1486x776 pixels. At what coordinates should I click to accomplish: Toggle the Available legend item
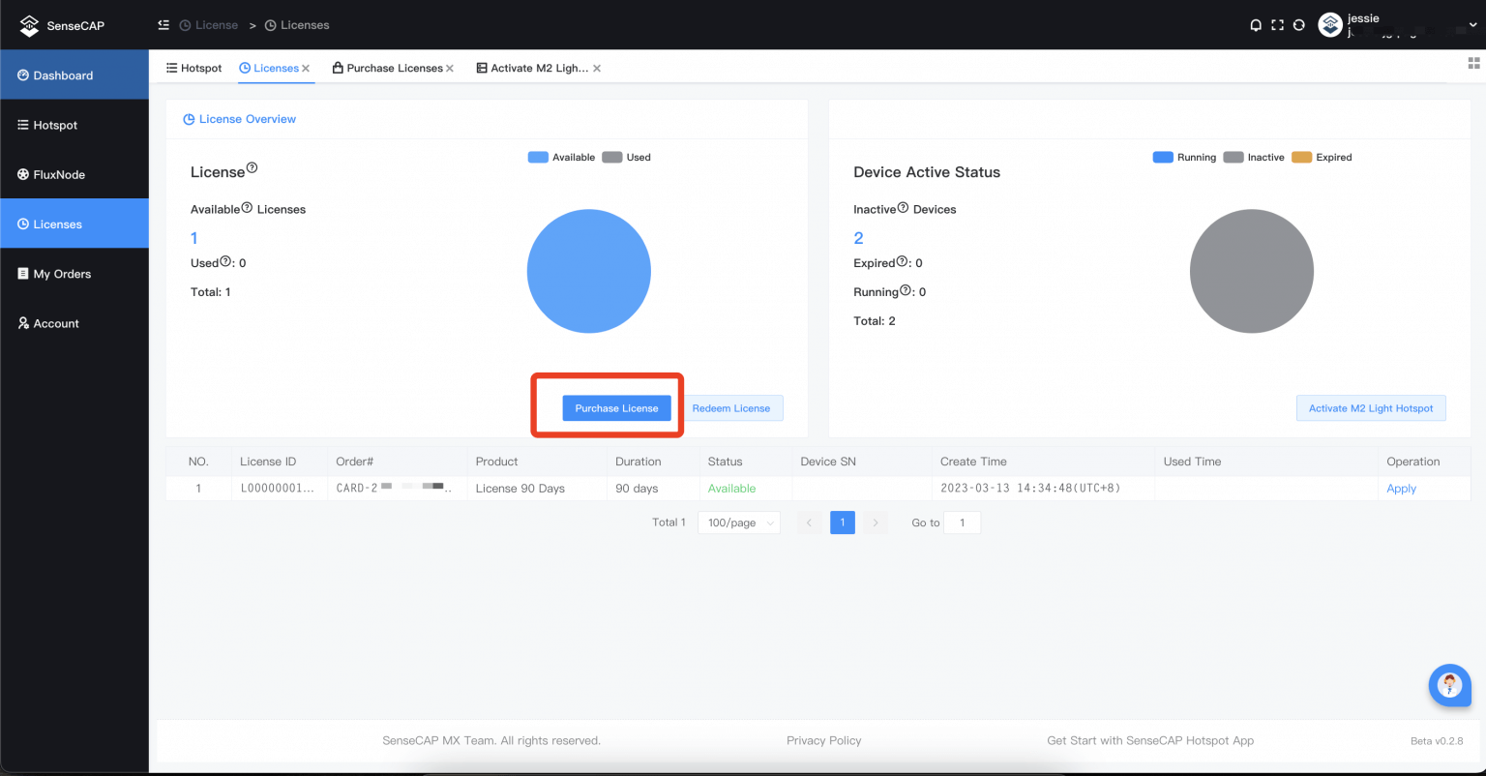(x=561, y=158)
